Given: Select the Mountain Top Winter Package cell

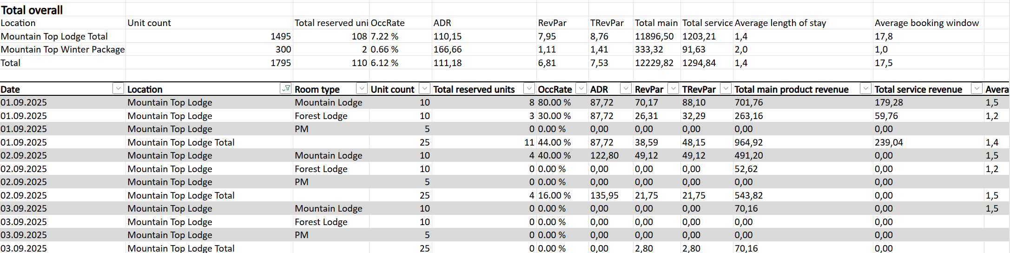Looking at the screenshot, I should [63, 49].
